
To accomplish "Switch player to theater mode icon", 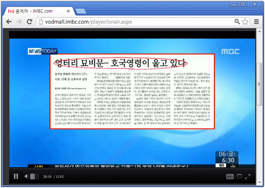I will point(239,177).
